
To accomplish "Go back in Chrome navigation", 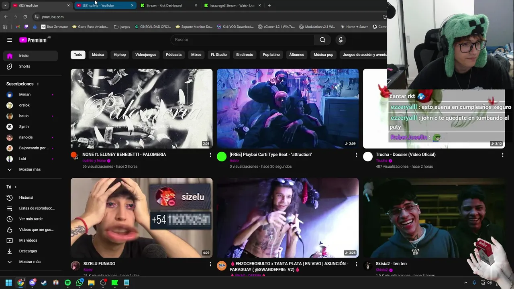I will [x=6, y=17].
